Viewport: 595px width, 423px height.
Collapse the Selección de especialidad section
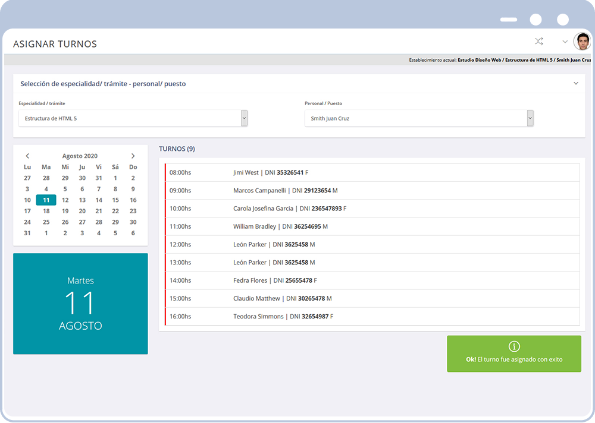click(576, 84)
